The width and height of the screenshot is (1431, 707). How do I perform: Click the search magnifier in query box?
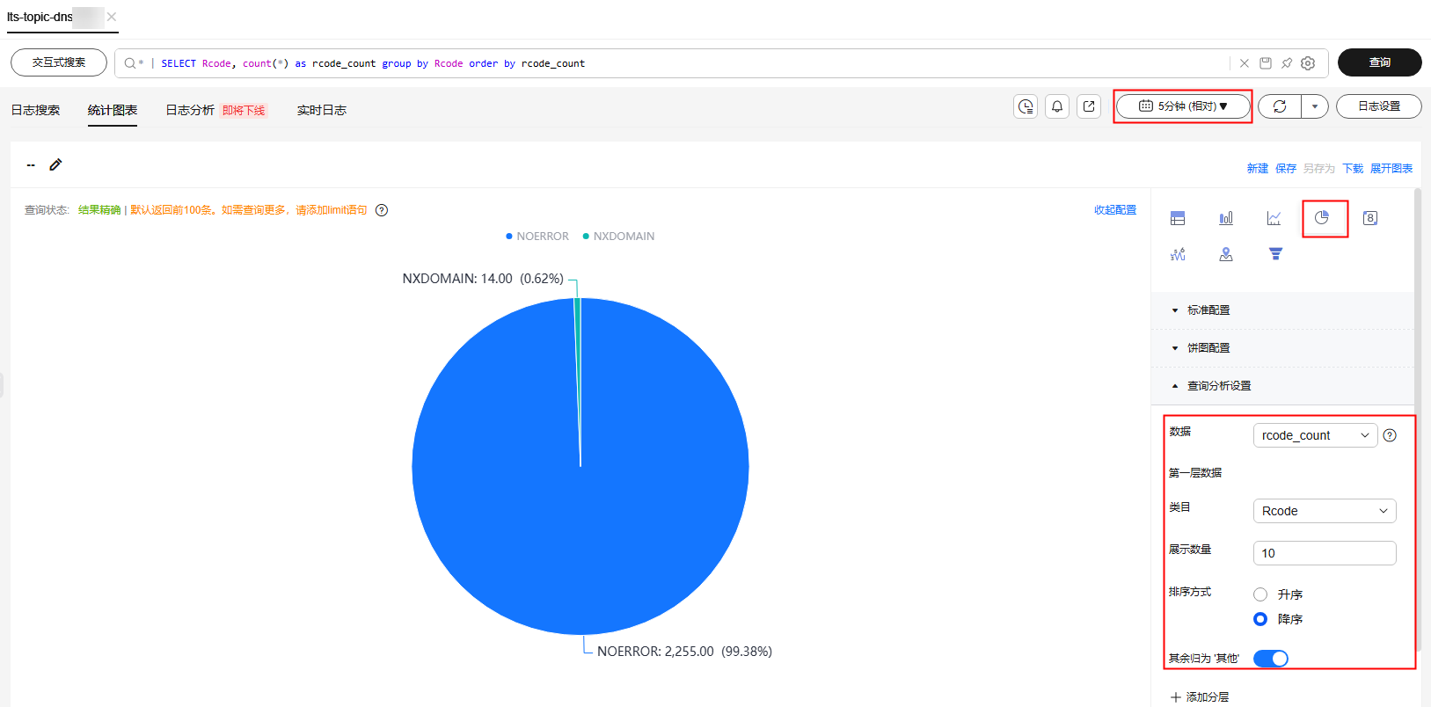pos(130,63)
